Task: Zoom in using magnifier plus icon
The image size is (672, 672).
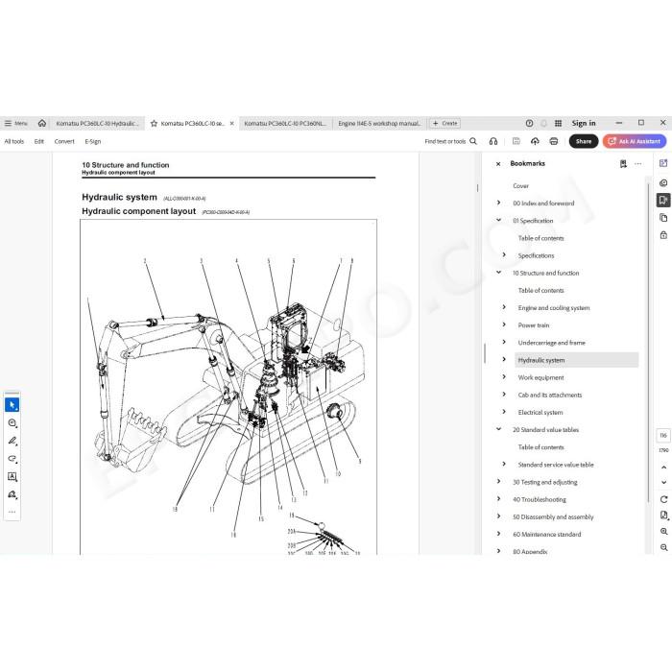Action: pos(664,532)
